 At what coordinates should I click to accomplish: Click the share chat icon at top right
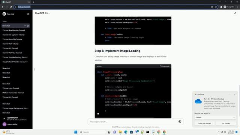[x=235, y=13]
